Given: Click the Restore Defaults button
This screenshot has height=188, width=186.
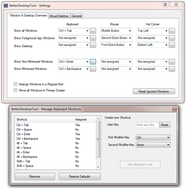Looking at the screenshot, I should [80, 177].
